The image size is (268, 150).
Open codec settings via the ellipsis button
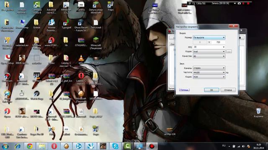(x=229, y=51)
